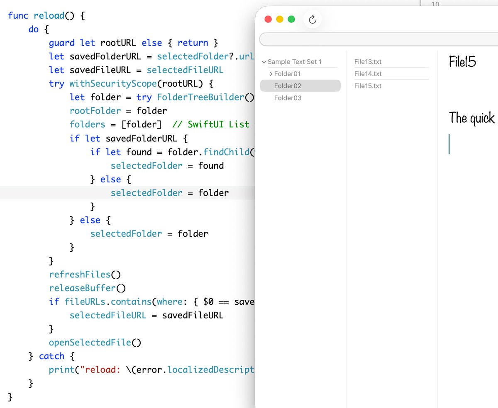Image resolution: width=498 pixels, height=408 pixels.
Task: Click 'if let savedFolderURL {' line
Action: (x=129, y=138)
